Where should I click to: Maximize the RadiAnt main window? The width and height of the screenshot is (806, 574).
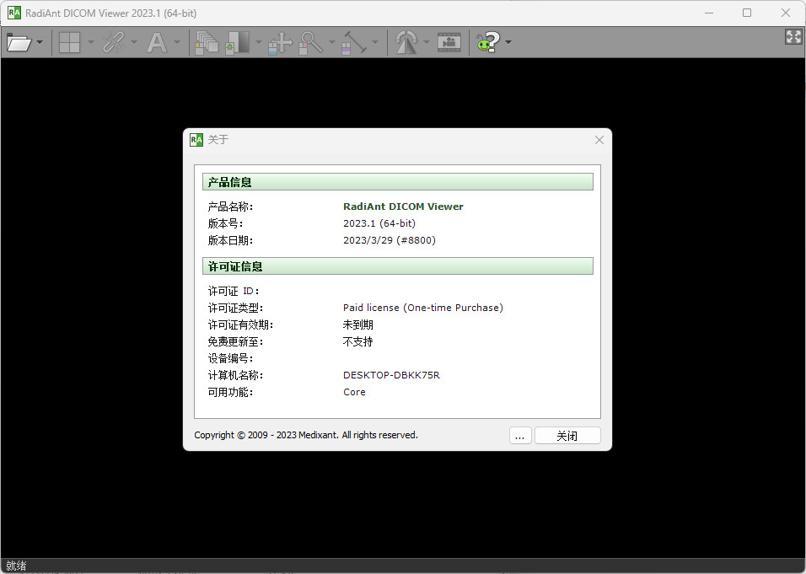pyautogui.click(x=747, y=13)
